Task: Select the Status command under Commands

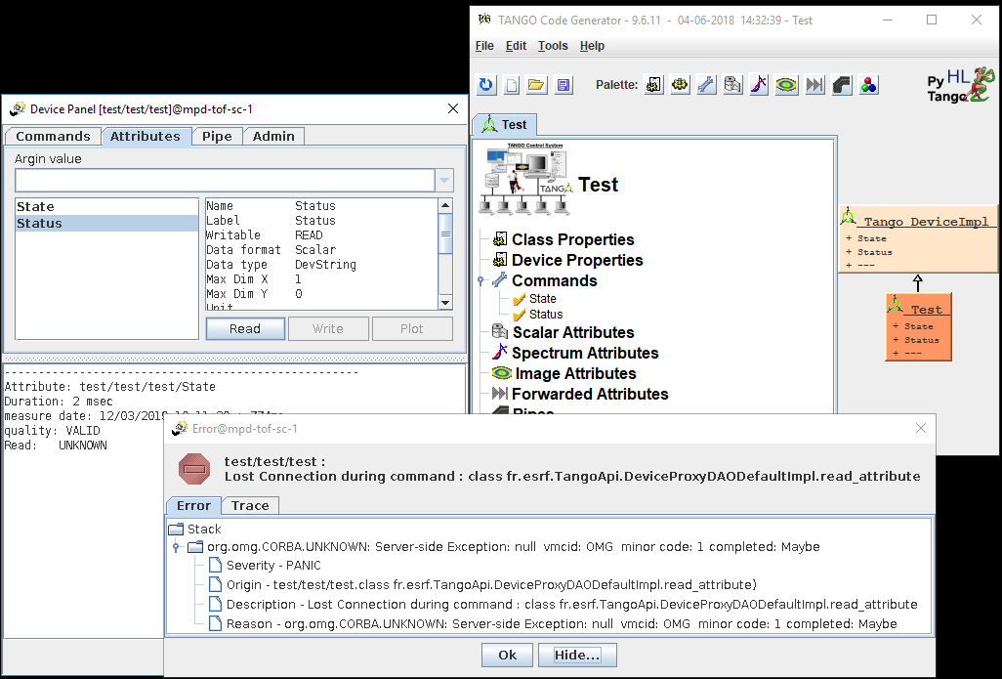Action: coord(546,315)
